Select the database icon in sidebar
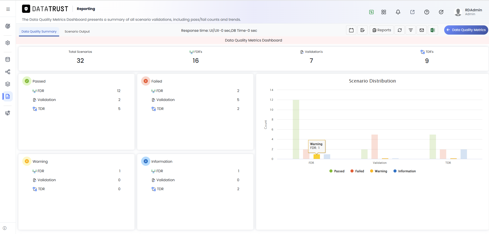 8,59
